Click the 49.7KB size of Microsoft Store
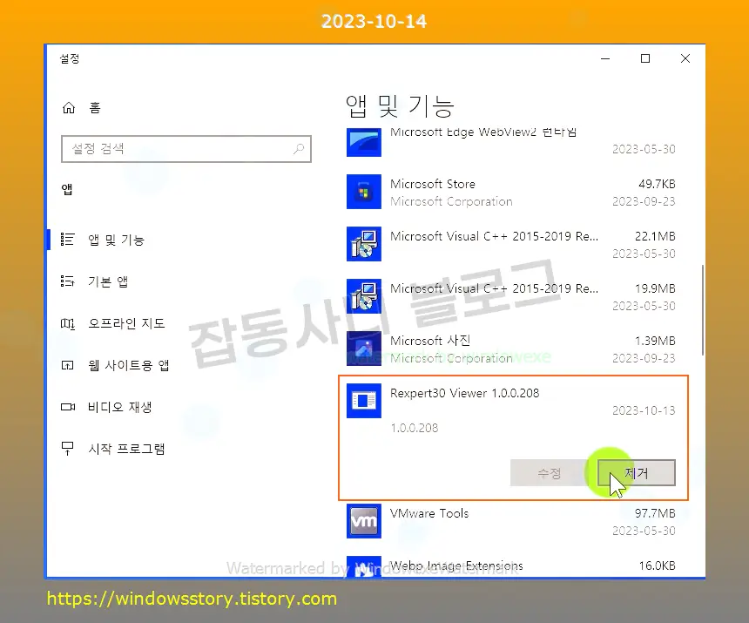Viewport: 749px width, 623px height. click(657, 184)
